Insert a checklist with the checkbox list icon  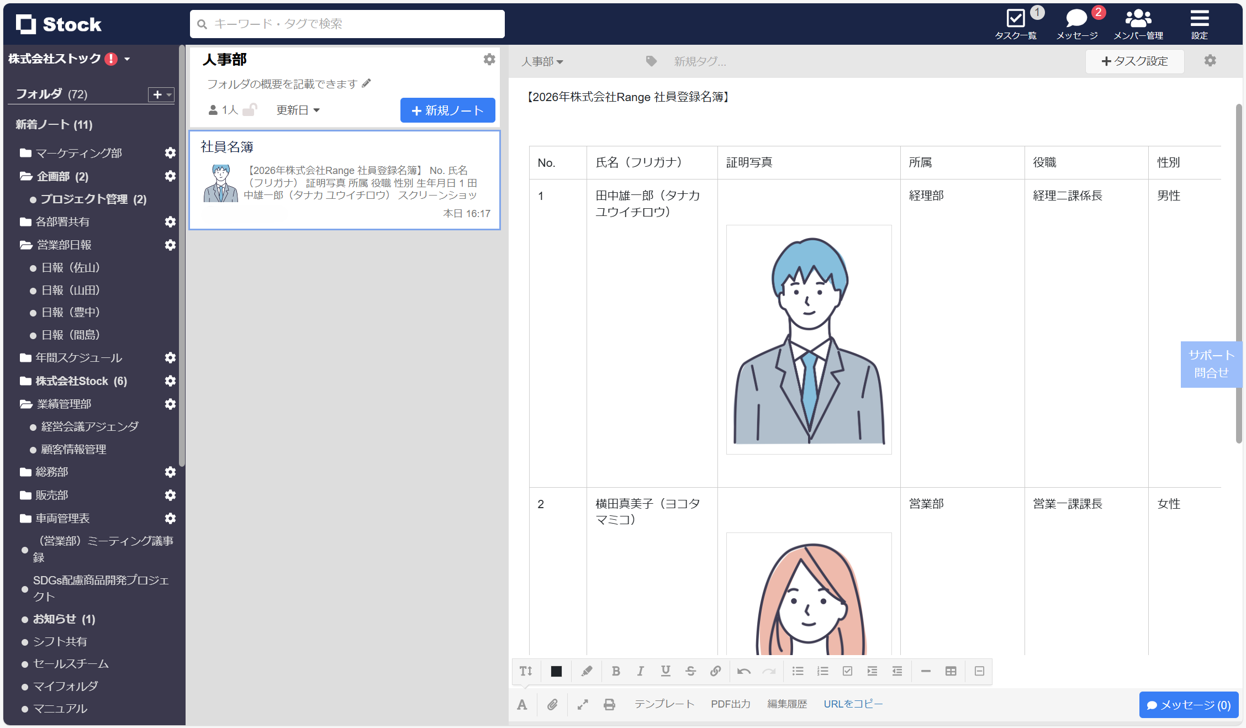point(847,671)
